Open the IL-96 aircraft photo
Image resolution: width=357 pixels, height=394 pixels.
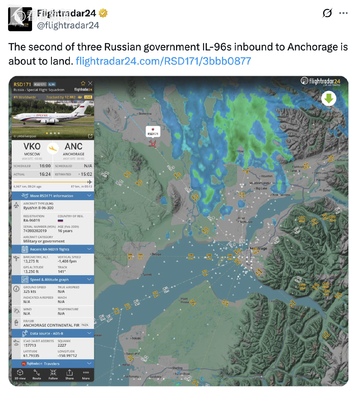click(53, 120)
